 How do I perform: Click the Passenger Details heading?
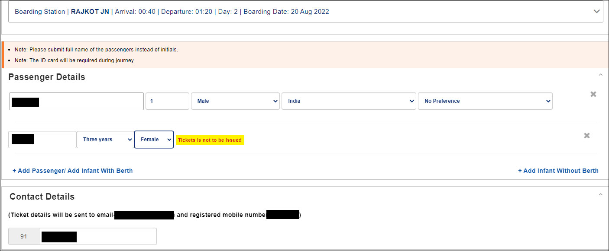(x=47, y=77)
